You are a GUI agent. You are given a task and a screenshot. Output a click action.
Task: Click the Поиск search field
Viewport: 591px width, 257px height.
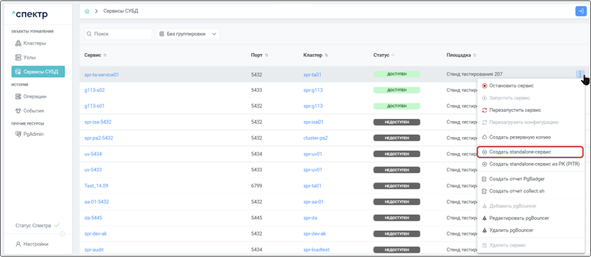119,34
